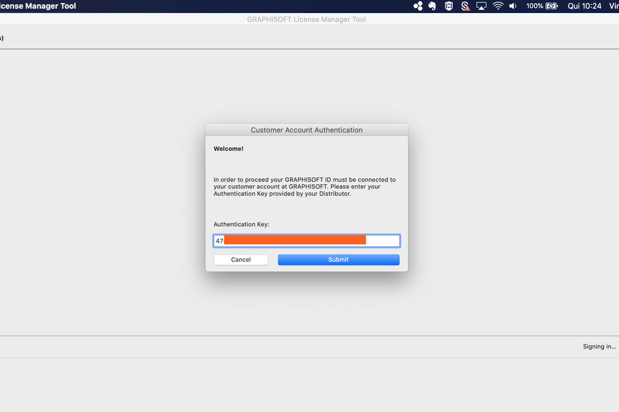The height and width of the screenshot is (412, 619).
Task: Click the Welcome! heading in dialog
Action: (229, 149)
